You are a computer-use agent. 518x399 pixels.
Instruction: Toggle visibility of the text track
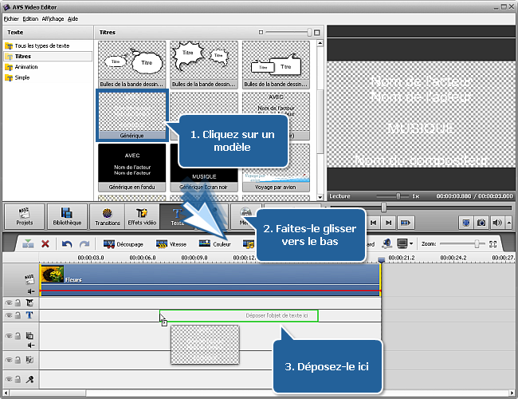coord(9,316)
